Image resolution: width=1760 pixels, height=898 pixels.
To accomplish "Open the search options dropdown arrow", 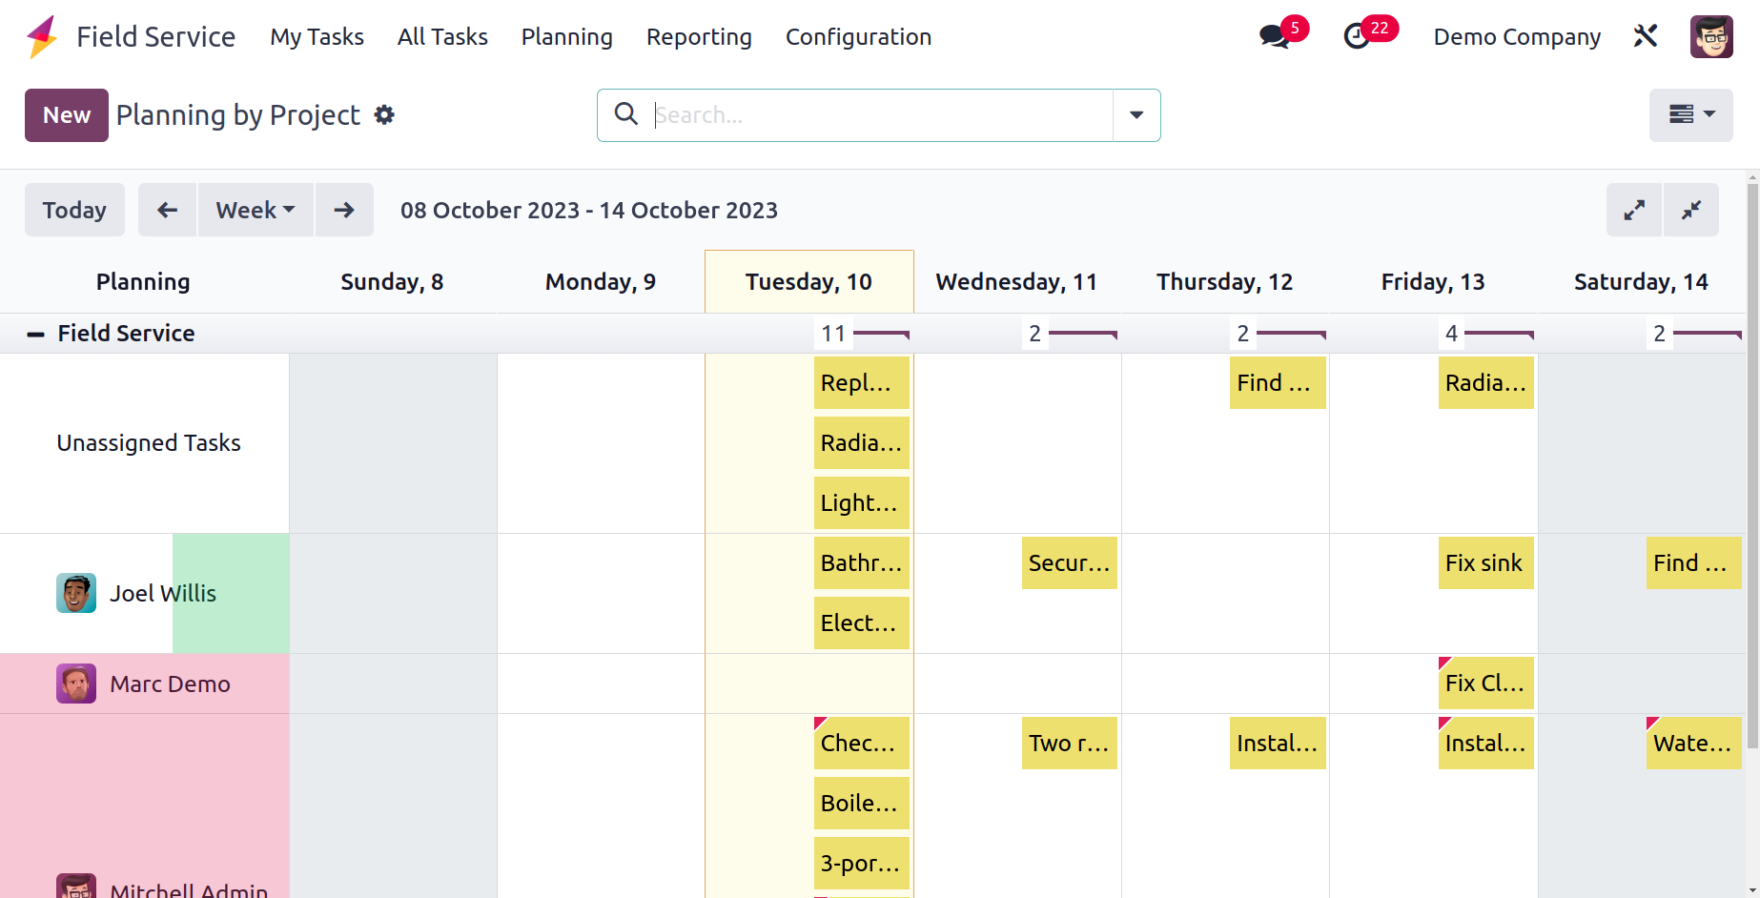I will [x=1136, y=115].
